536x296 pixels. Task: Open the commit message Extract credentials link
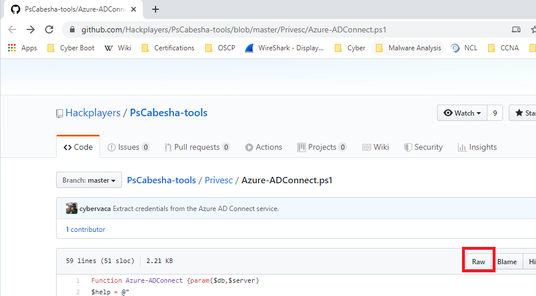pos(196,209)
